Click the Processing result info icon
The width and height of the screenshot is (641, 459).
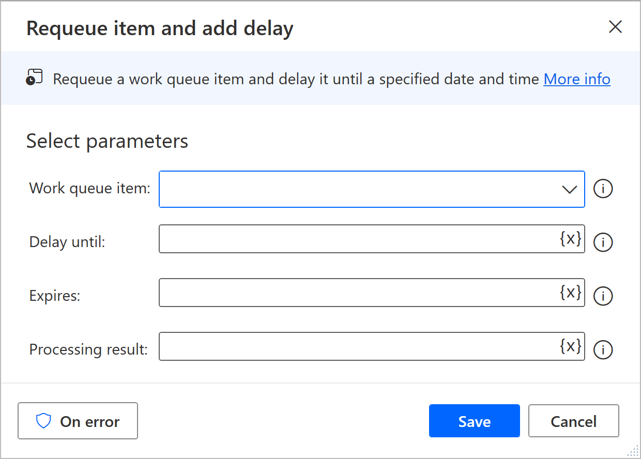click(x=603, y=349)
